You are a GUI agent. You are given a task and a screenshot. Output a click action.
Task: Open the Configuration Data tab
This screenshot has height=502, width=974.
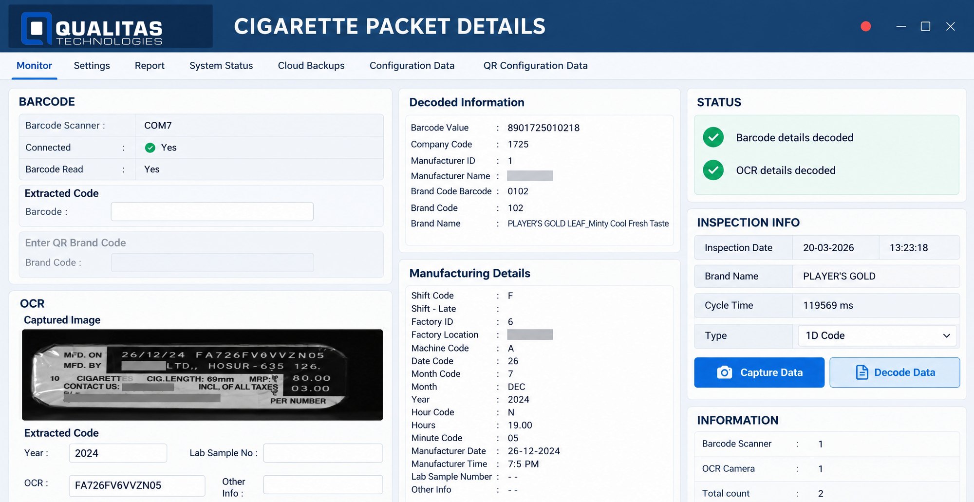tap(412, 65)
